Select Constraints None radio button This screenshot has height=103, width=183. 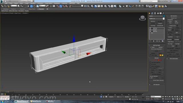click(x=168, y=21)
